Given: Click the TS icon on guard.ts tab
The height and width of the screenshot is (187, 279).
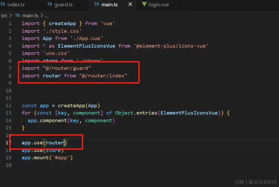Looking at the screenshot, I should point(50,4).
